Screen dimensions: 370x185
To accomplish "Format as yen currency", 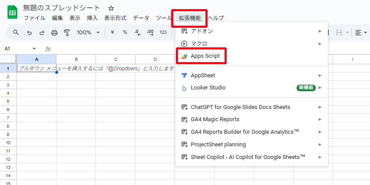I will 112,32.
